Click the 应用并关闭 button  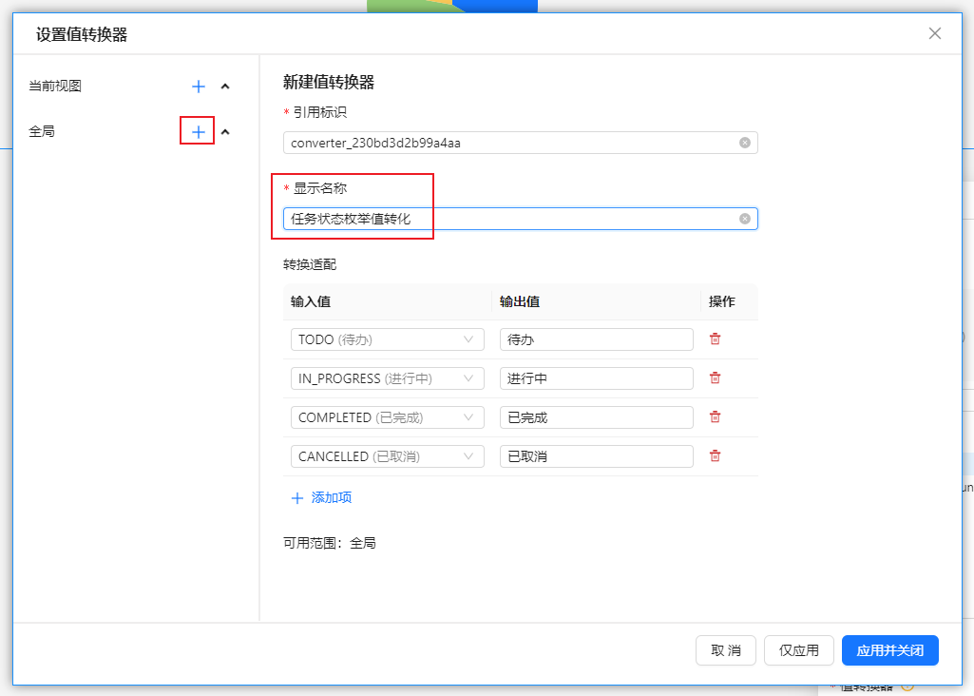pos(889,650)
